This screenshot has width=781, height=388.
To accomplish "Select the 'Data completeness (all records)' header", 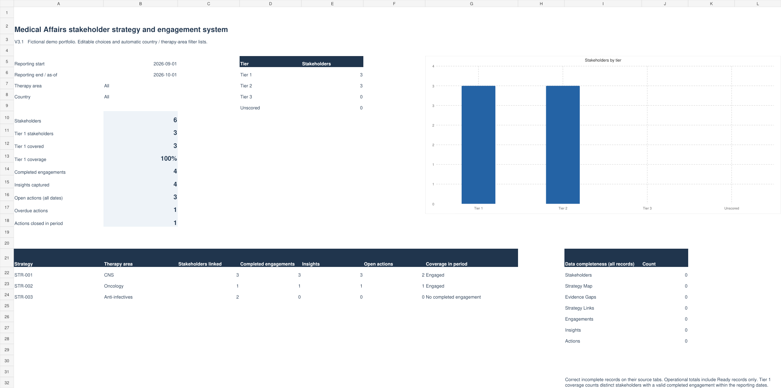I will [x=603, y=258].
